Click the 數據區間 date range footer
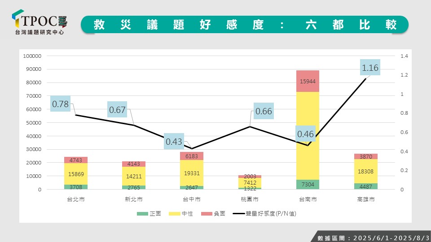Viewport: 431px width, 242px height. click(x=370, y=237)
